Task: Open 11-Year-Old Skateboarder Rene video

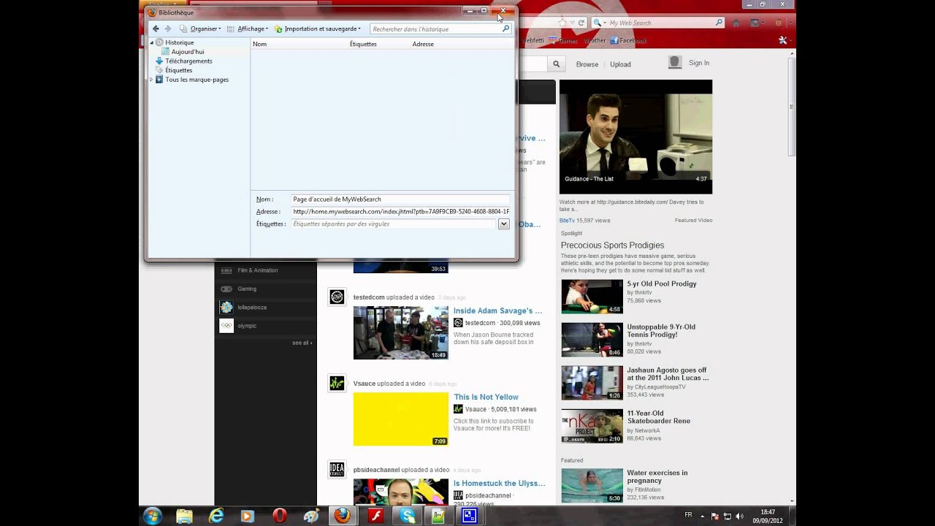Action: pyautogui.click(x=658, y=416)
